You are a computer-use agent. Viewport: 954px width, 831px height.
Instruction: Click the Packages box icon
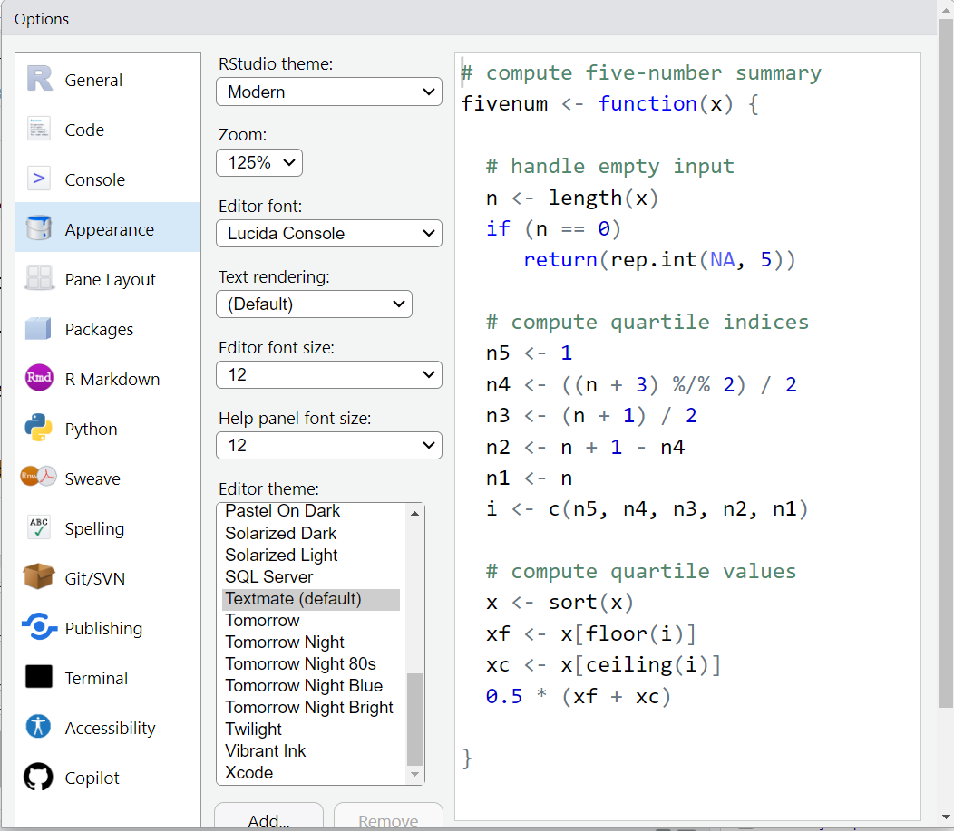[x=39, y=329]
